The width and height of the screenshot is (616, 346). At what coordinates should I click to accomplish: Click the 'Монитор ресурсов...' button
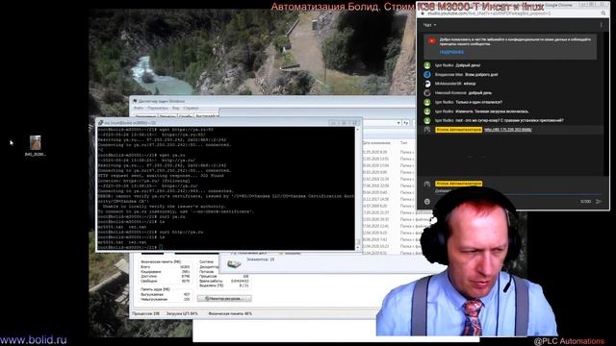(224, 299)
